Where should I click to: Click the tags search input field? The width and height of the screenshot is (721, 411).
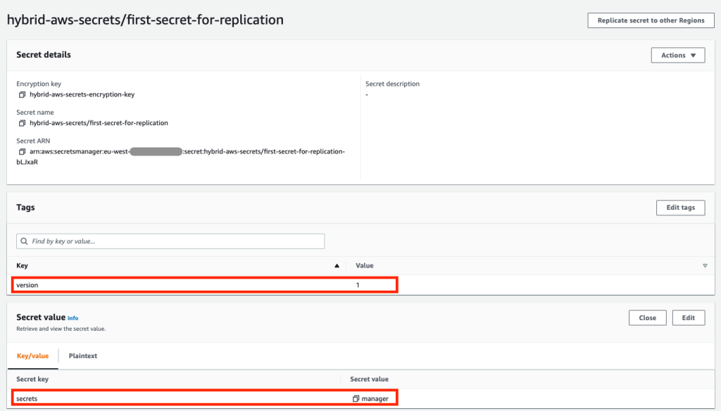pyautogui.click(x=169, y=241)
